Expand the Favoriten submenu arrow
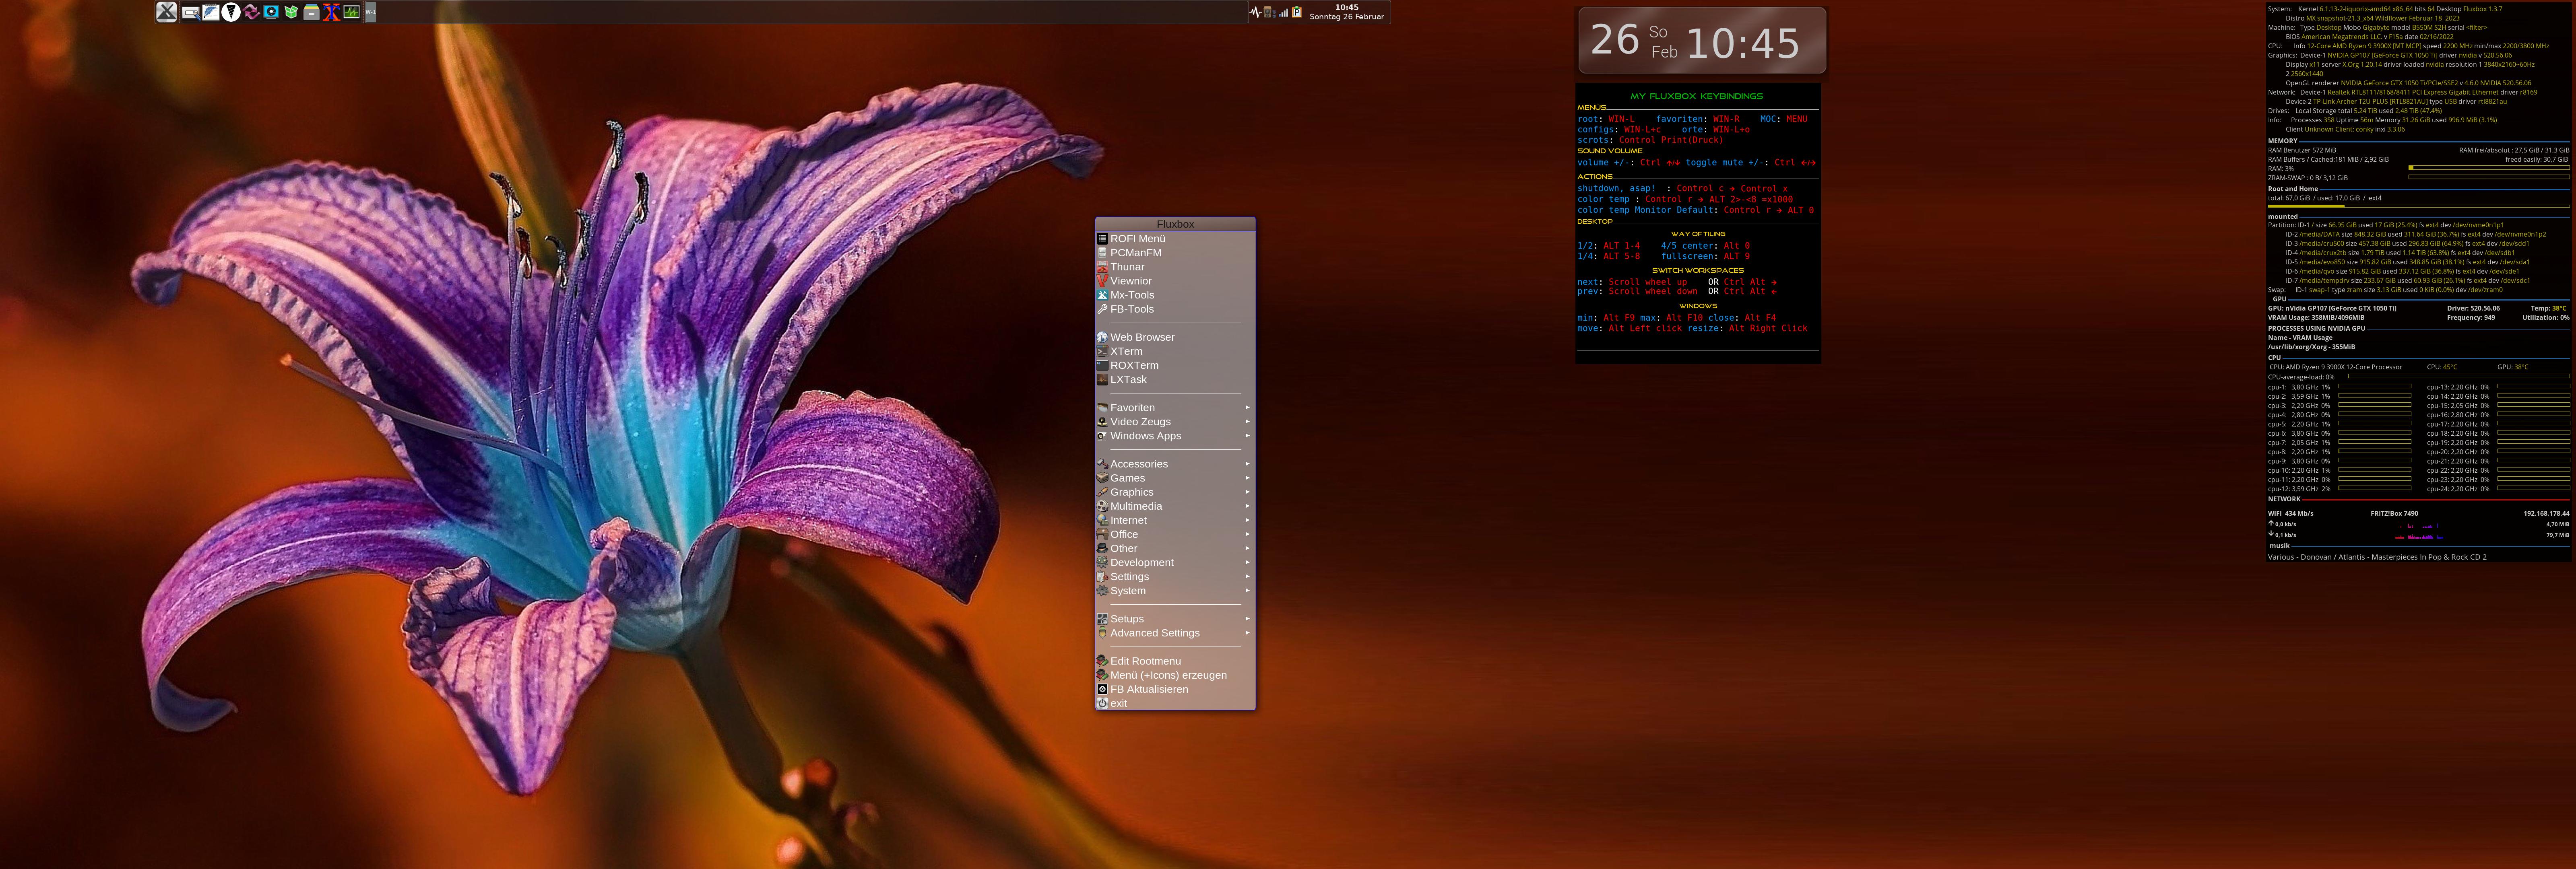Viewport: 2576px width, 869px height. (x=1247, y=408)
